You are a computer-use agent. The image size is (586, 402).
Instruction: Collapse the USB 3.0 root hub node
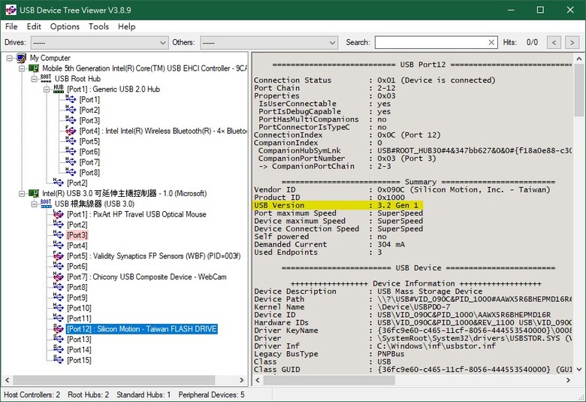[34, 204]
